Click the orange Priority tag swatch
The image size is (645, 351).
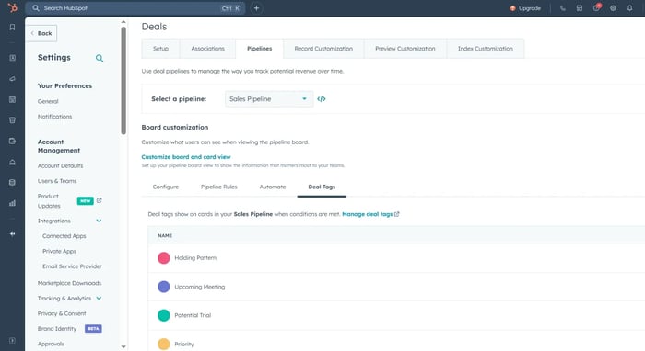click(x=164, y=344)
